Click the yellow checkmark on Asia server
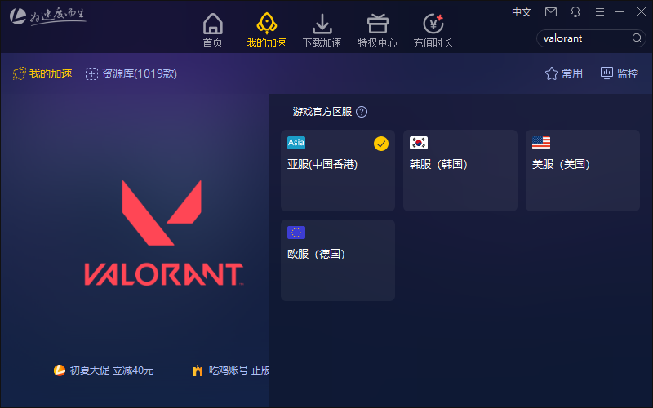 [x=380, y=144]
